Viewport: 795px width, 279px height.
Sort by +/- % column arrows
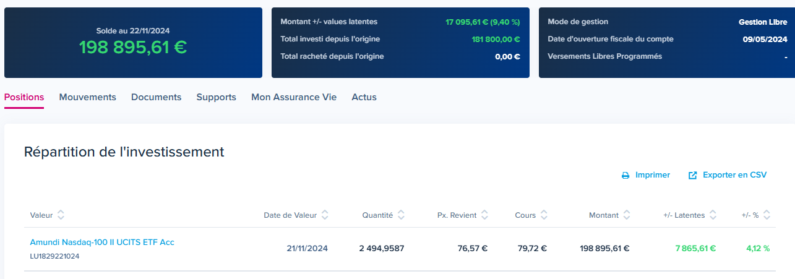pos(767,215)
